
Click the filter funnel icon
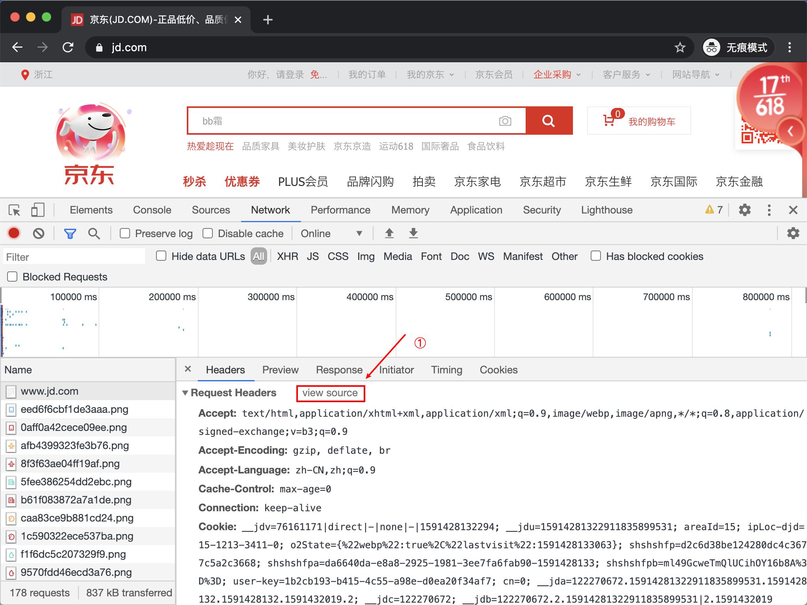71,233
